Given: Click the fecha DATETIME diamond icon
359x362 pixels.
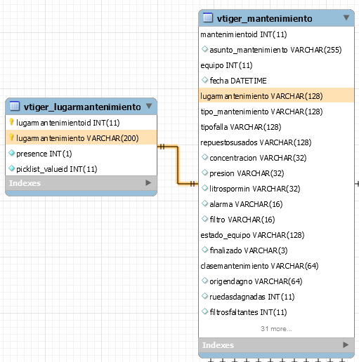Looking at the screenshot, I should (204, 80).
